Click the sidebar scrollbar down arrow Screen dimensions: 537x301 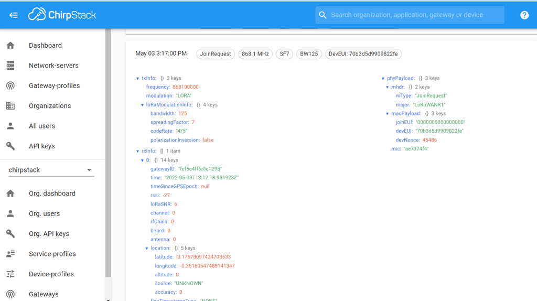tap(108, 299)
